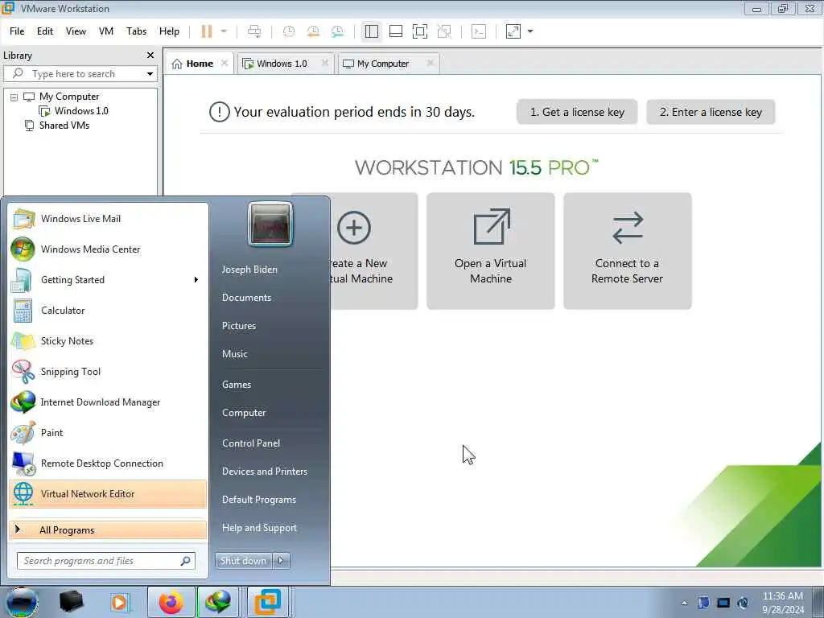Click Open a Virtual Machine tile

click(490, 251)
